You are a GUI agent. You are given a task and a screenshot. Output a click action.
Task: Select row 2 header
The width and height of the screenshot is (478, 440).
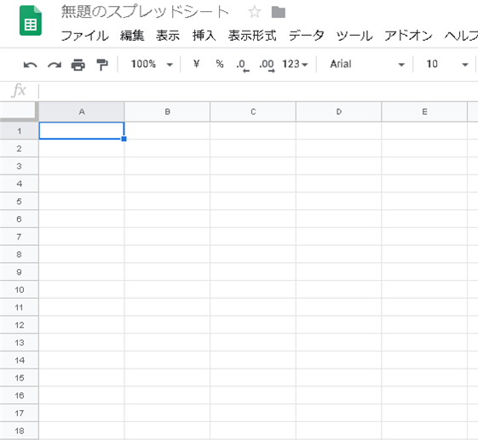[20, 149]
